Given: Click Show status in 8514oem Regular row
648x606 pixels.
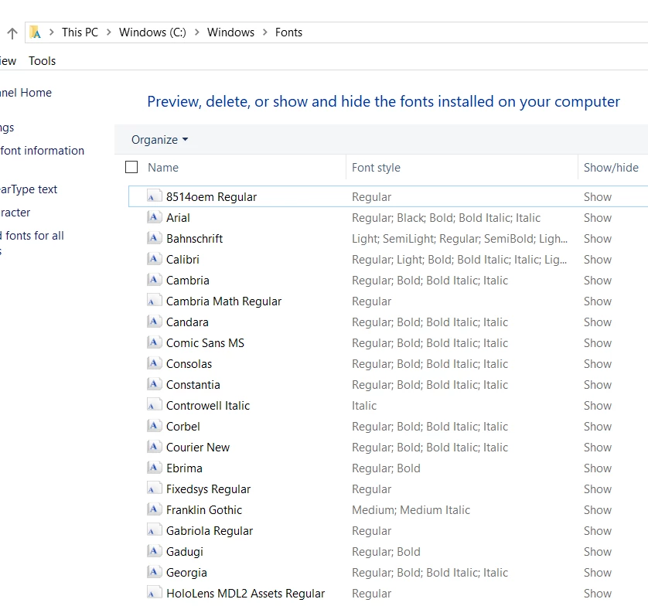Looking at the screenshot, I should (598, 197).
